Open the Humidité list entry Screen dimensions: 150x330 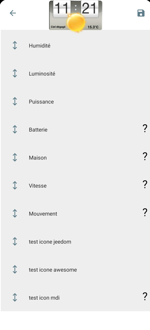point(75,45)
